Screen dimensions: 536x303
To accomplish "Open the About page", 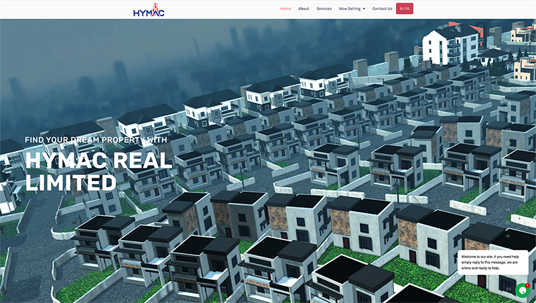I will tap(304, 9).
